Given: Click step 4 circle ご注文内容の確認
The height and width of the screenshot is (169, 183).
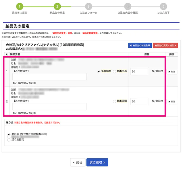Looking at the screenshot, I should point(128,6).
